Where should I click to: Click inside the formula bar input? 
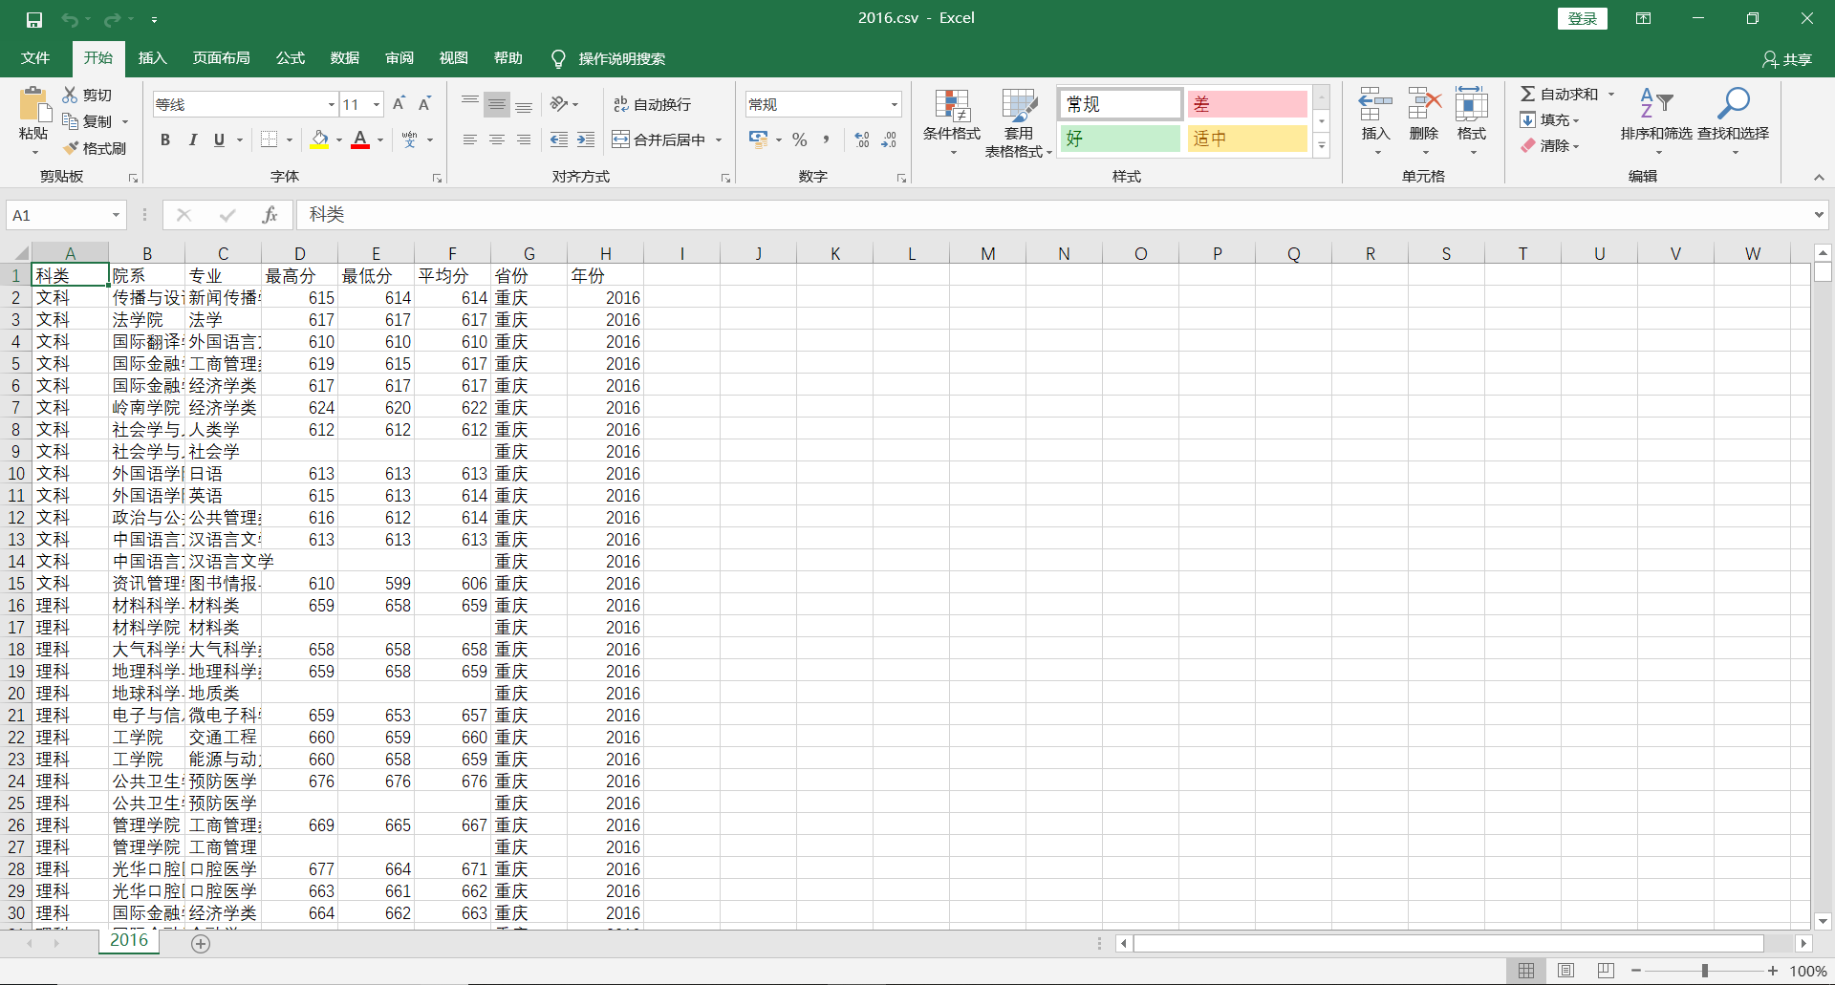pos(1051,215)
